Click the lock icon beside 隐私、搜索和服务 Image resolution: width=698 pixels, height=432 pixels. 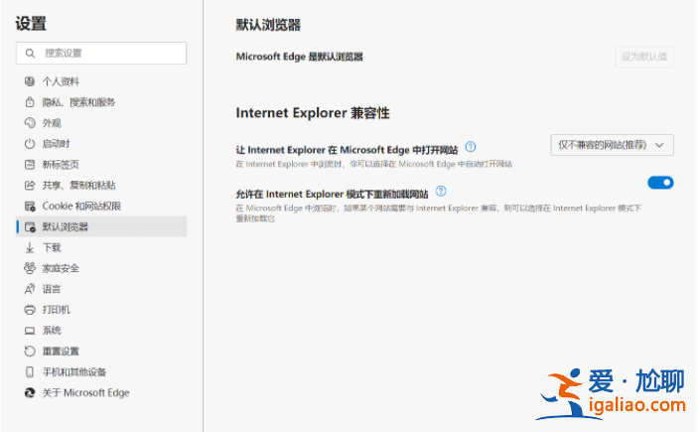(x=30, y=102)
